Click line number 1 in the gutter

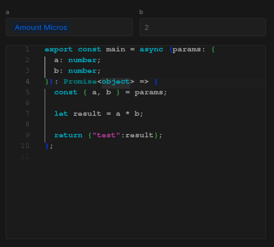pyautogui.click(x=28, y=49)
